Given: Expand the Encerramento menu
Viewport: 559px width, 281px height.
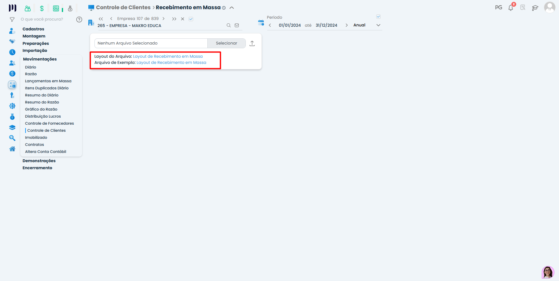Looking at the screenshot, I should (37, 168).
